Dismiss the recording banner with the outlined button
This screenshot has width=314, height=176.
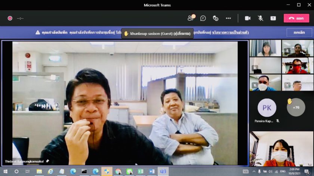click(299, 32)
